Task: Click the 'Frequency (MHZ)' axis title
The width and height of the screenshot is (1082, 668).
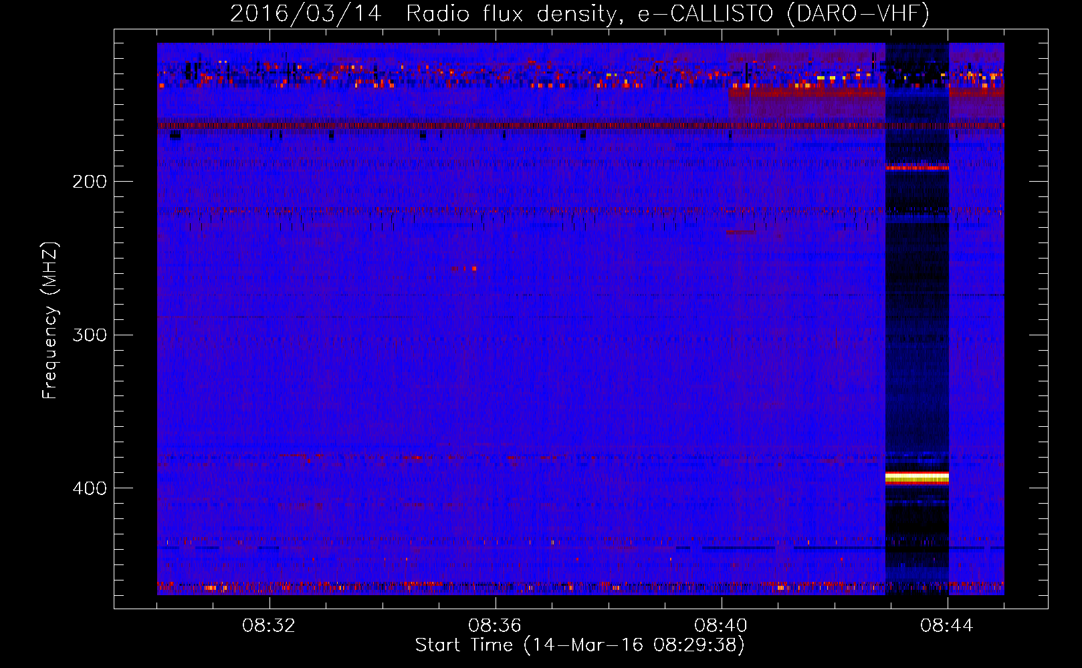Action: (50, 321)
